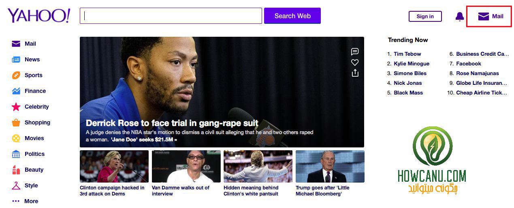The height and width of the screenshot is (208, 514).
Task: Click trending topic Rose Namajunas
Action: pos(478,73)
